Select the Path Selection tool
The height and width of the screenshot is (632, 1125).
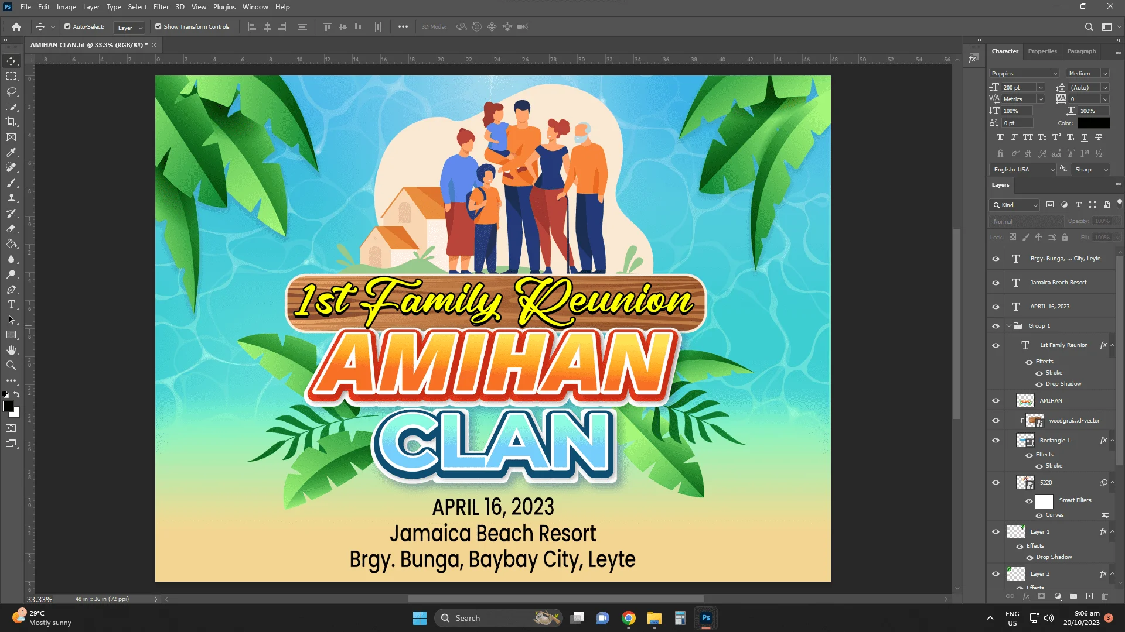[11, 320]
